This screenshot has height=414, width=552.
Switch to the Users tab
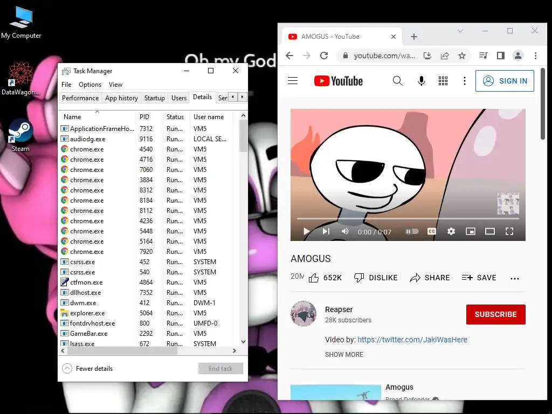pyautogui.click(x=179, y=98)
